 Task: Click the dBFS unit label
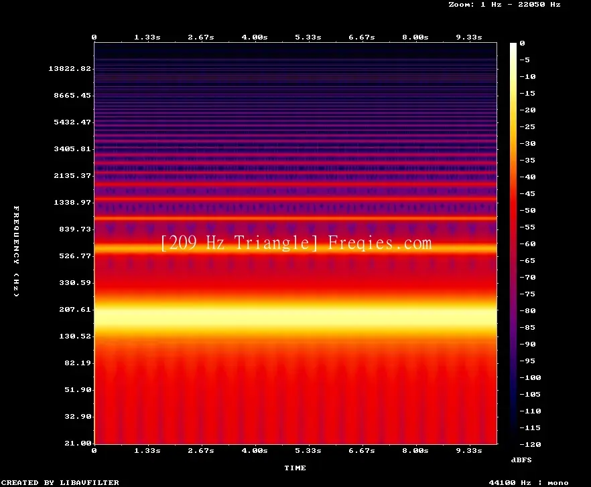[x=521, y=460]
